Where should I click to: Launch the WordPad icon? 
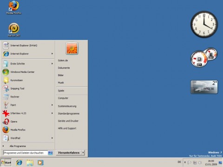point(6,138)
